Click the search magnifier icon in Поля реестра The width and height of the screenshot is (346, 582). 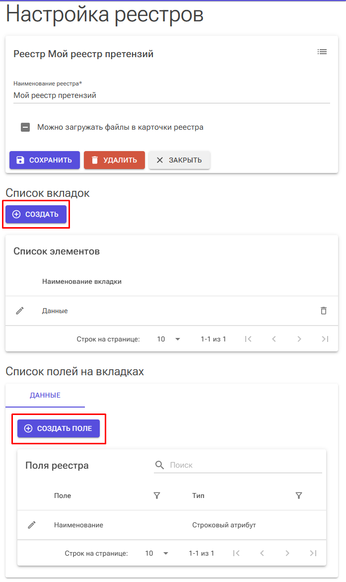coord(159,465)
